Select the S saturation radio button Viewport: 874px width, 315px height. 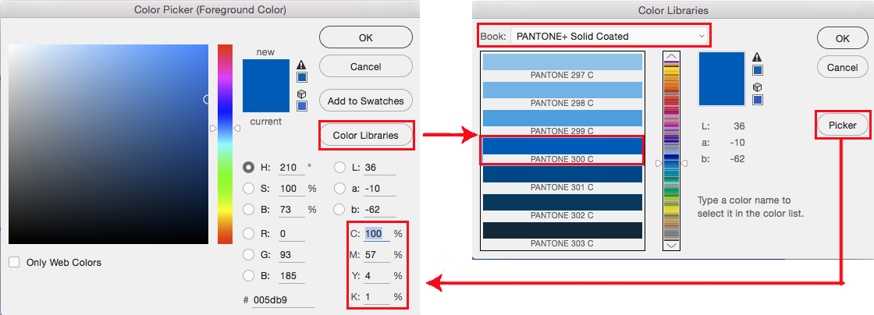(x=249, y=189)
